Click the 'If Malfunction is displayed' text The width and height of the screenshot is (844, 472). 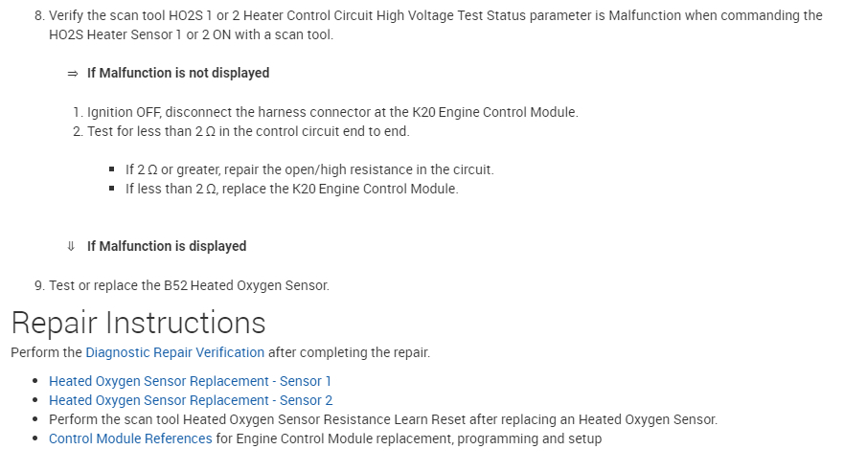[167, 246]
